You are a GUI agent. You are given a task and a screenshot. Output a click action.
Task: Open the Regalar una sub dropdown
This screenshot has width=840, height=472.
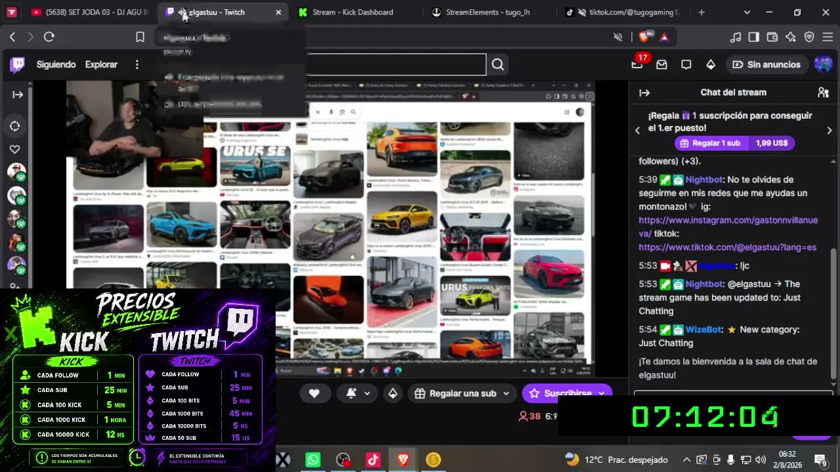tap(462, 393)
